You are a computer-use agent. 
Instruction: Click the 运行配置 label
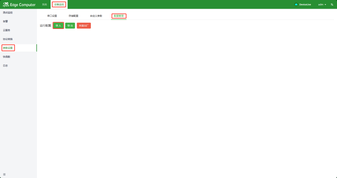[x=46, y=26]
